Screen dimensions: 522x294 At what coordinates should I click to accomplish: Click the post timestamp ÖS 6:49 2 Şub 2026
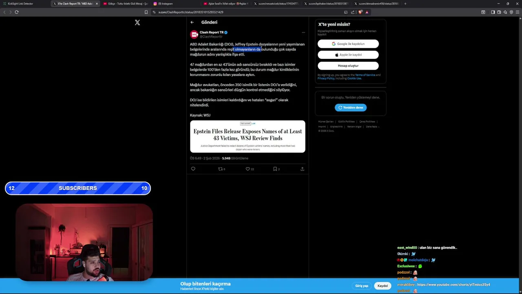pyautogui.click(x=205, y=158)
